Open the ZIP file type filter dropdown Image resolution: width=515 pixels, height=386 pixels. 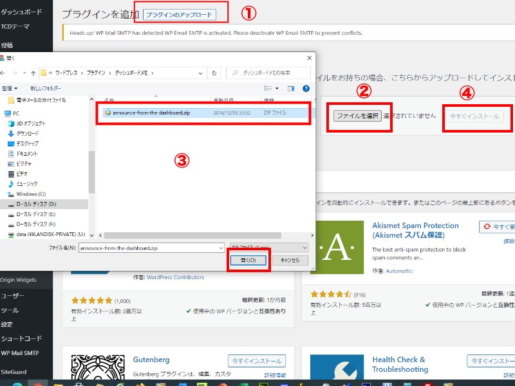[x=268, y=247]
